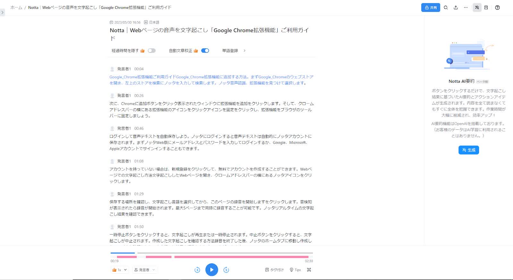Click paragraph starting 一時停止ボタンをクリック
Viewport: 513px width, 280px height.
click(x=211, y=240)
